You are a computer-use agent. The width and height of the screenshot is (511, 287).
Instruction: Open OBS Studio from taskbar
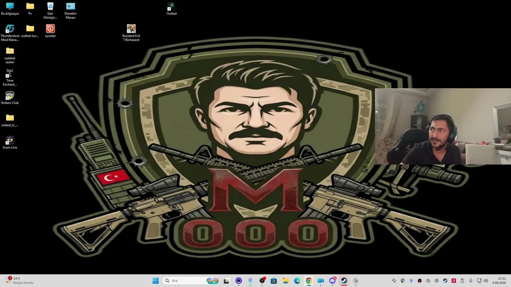262,281
